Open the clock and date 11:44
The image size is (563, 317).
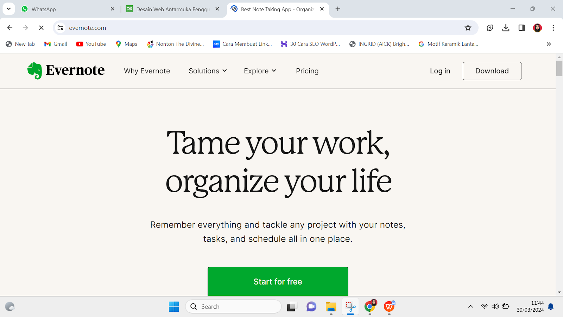(530, 306)
